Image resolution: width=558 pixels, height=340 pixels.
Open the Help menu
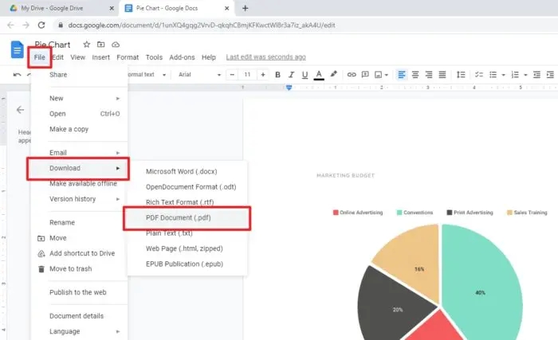click(209, 57)
